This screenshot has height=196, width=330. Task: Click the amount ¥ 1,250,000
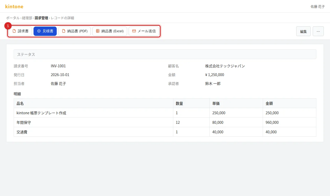point(214,75)
